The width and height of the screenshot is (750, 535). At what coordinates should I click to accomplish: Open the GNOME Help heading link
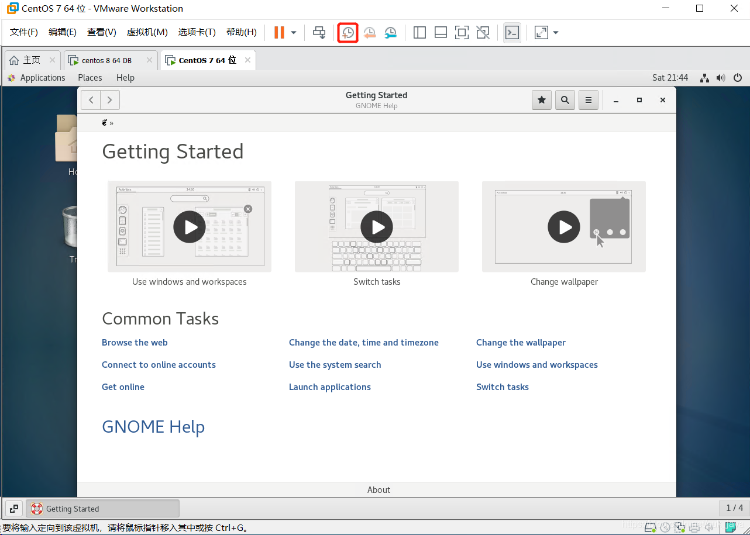click(x=153, y=427)
